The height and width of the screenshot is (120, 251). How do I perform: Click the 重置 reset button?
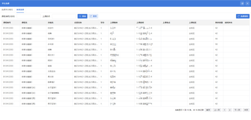[93, 16]
